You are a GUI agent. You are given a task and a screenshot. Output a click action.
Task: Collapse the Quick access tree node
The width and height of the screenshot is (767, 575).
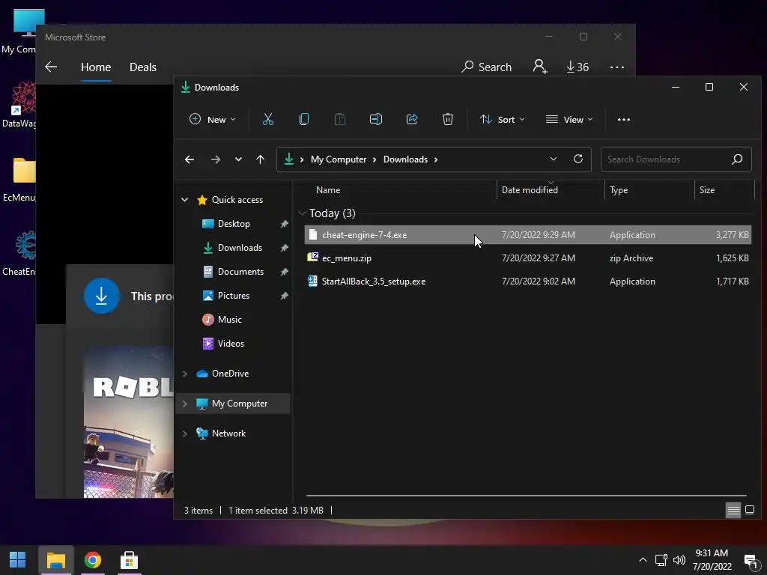pos(185,199)
